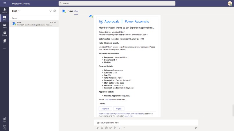Open the Apps store icon
This screenshot has width=234, height=131.
pos(5,119)
